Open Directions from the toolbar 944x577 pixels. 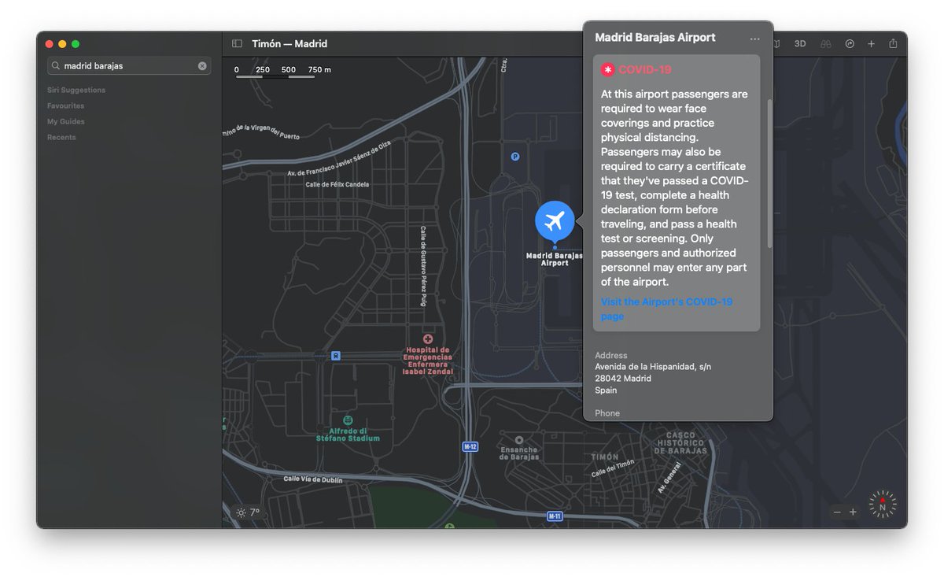[850, 44]
